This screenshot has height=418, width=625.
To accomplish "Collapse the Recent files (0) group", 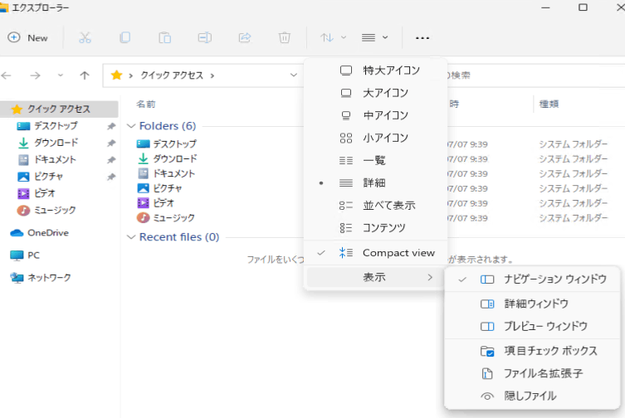I will pos(130,237).
